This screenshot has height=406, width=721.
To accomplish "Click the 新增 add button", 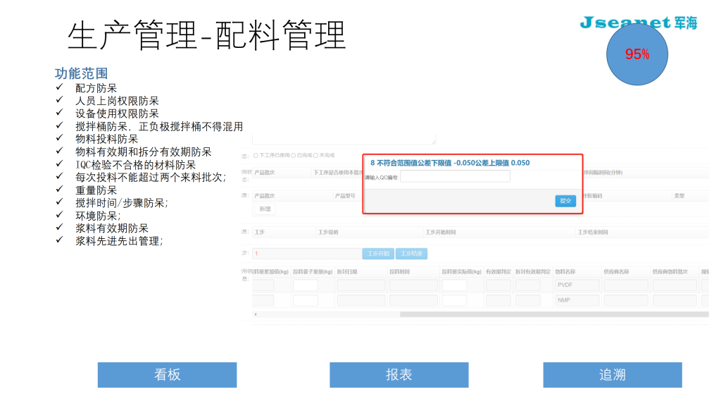I will pos(265,209).
